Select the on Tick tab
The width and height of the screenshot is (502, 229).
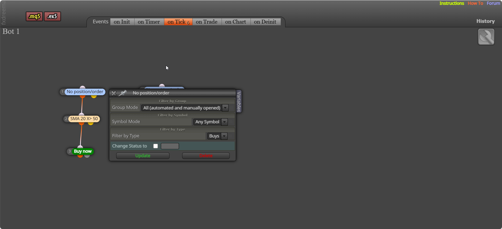point(178,22)
